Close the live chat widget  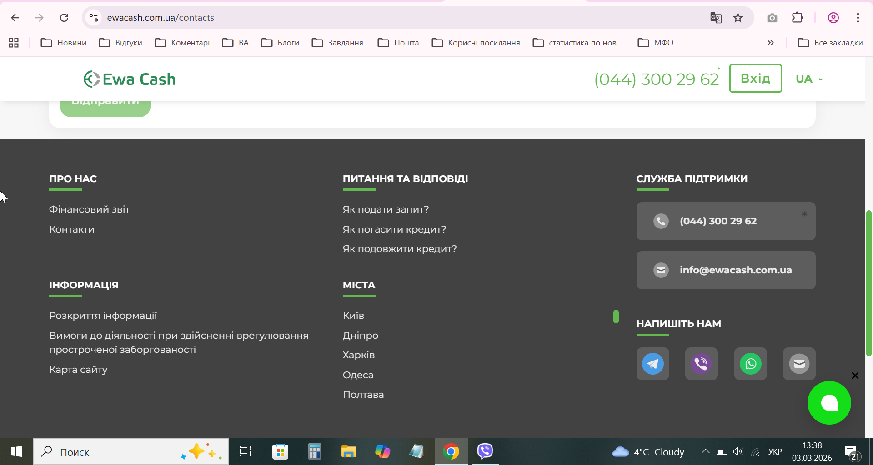click(855, 376)
